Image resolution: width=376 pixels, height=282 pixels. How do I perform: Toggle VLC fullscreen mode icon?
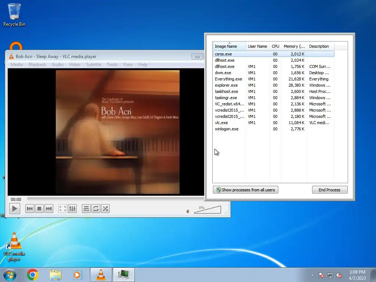pyautogui.click(x=62, y=209)
